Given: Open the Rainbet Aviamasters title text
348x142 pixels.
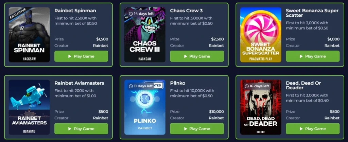Looking at the screenshot, I should 79,83.
